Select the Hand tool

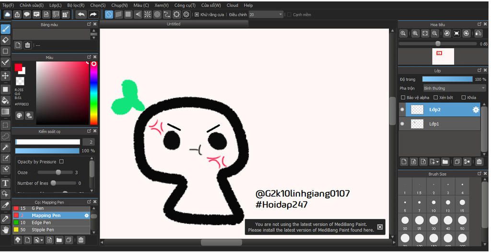click(5, 230)
